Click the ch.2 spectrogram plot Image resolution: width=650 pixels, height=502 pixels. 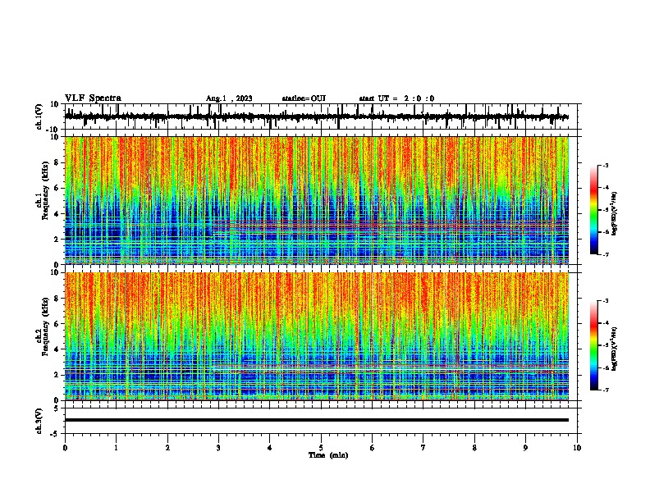pyautogui.click(x=317, y=336)
